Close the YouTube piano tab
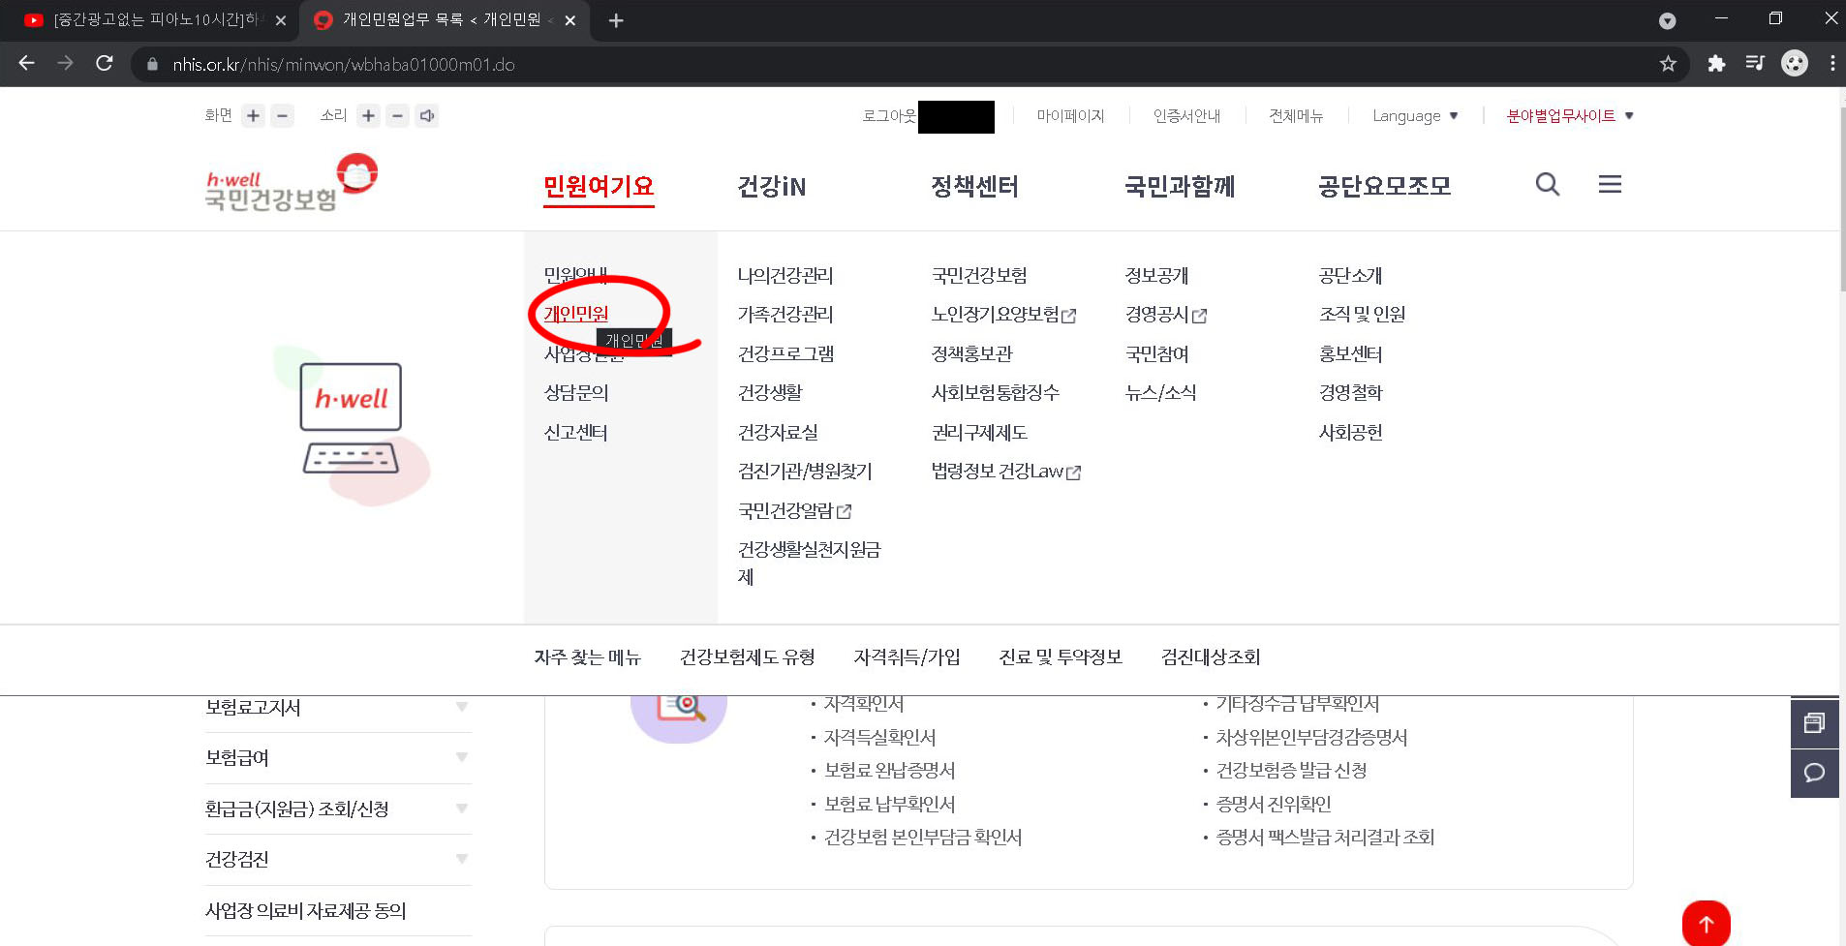The height and width of the screenshot is (946, 1846). click(x=281, y=20)
